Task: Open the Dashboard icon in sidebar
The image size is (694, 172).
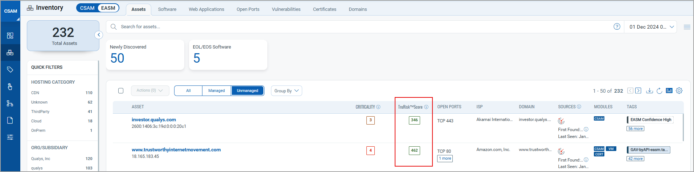Action: [10, 35]
